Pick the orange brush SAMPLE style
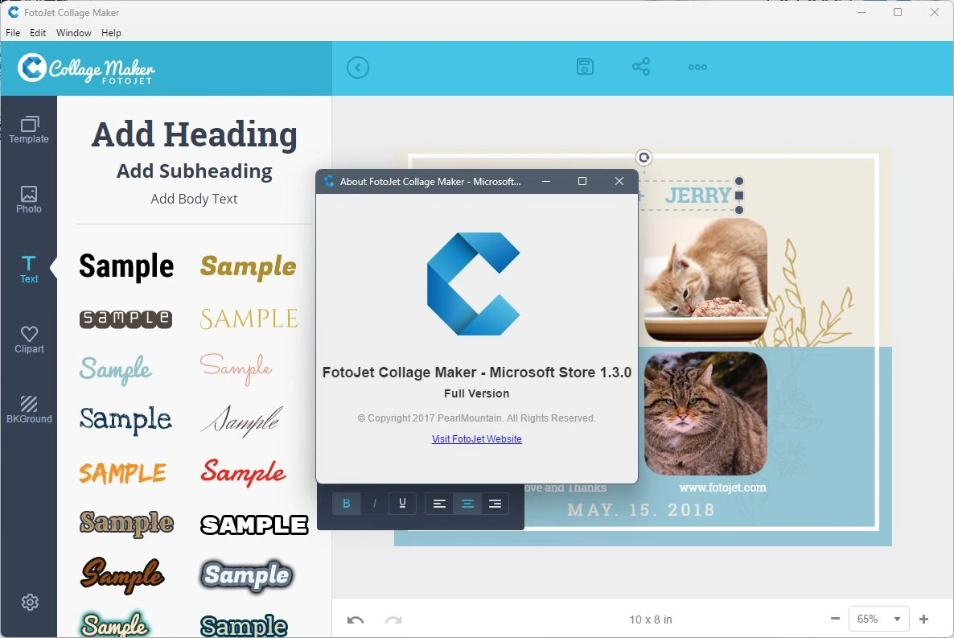Screen dimensions: 954x638 [x=122, y=473]
